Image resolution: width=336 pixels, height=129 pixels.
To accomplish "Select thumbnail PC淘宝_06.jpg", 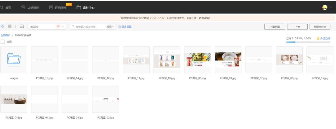I will click(289, 60).
